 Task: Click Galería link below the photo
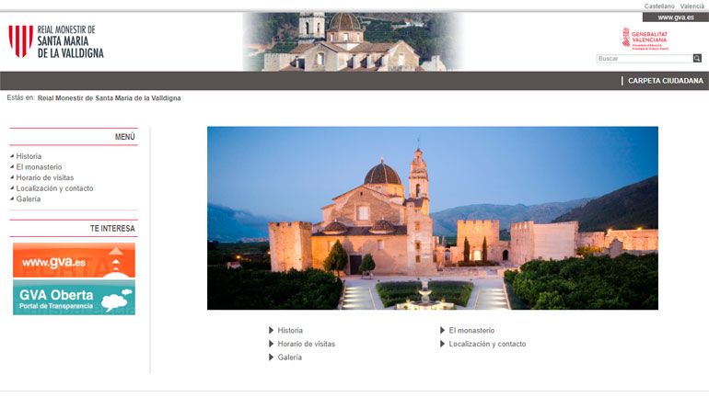pyautogui.click(x=289, y=357)
